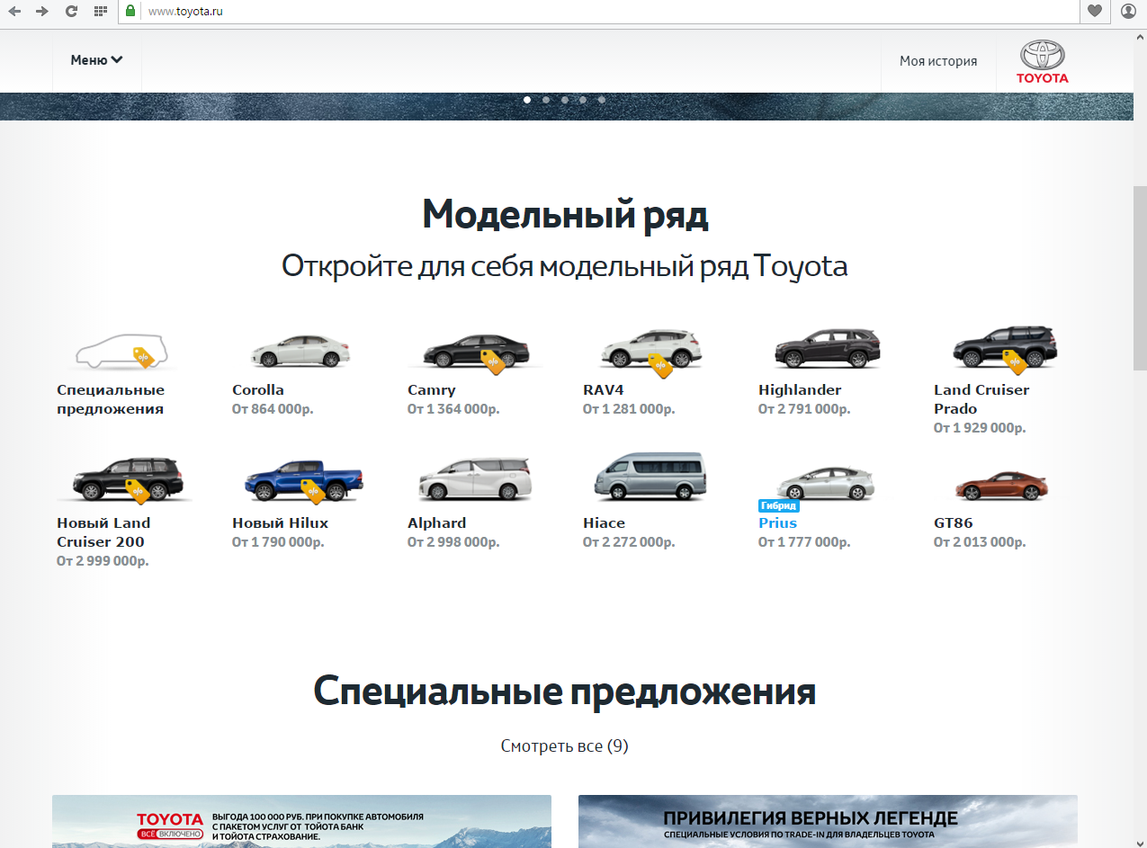
Task: Click the RAV4 price От 1 281 000р.
Action: pos(629,409)
